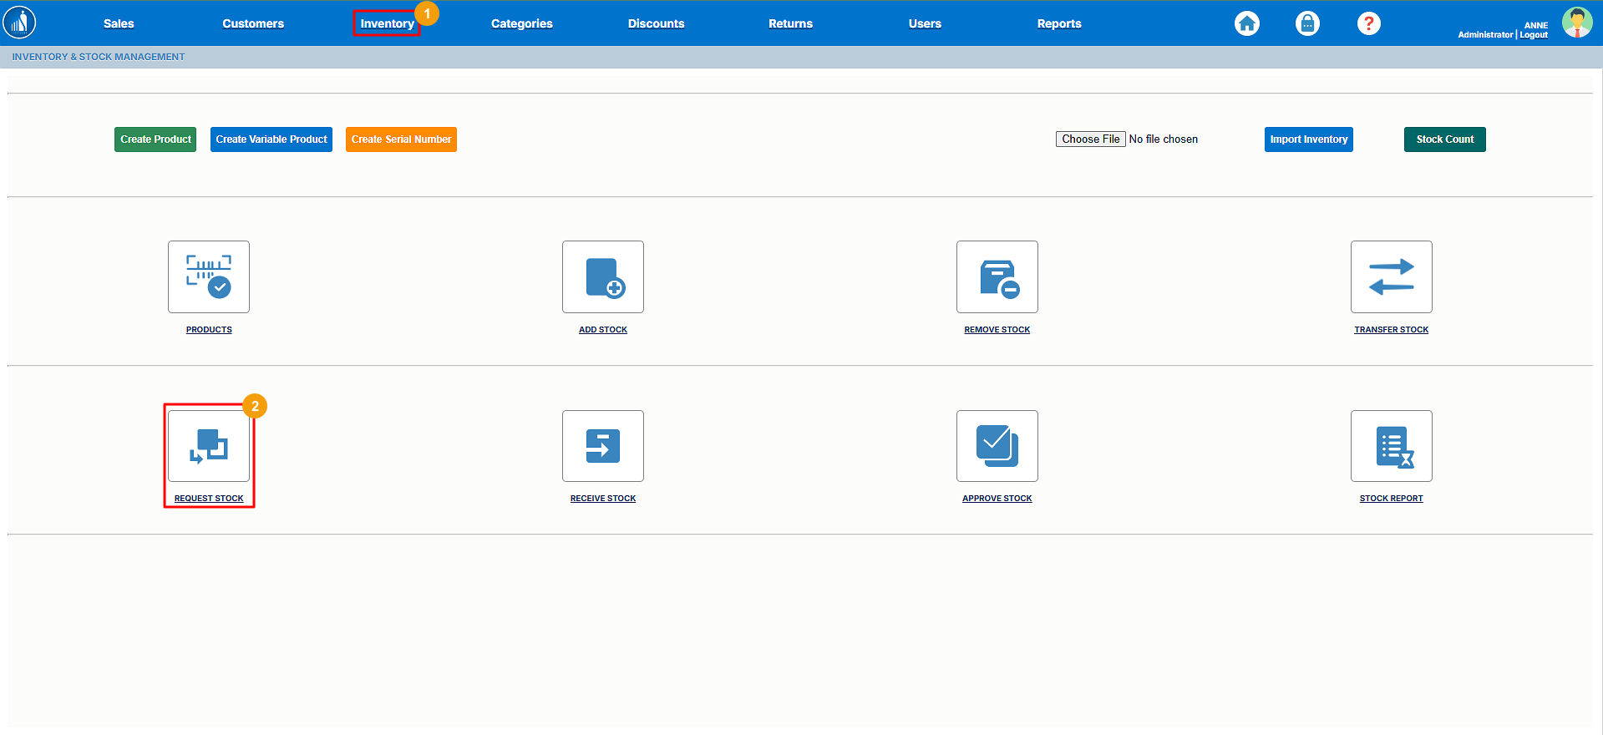Click the lock screen icon
Image resolution: width=1603 pixels, height=735 pixels.
click(x=1307, y=23)
